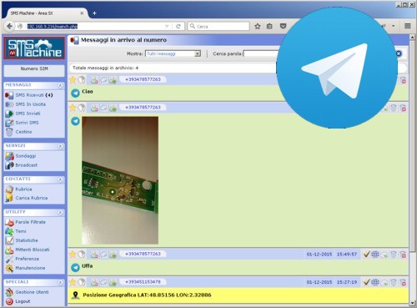Click the bookmark star in the browser toolbar
The height and width of the screenshot is (308, 417).
pyautogui.click(x=258, y=26)
